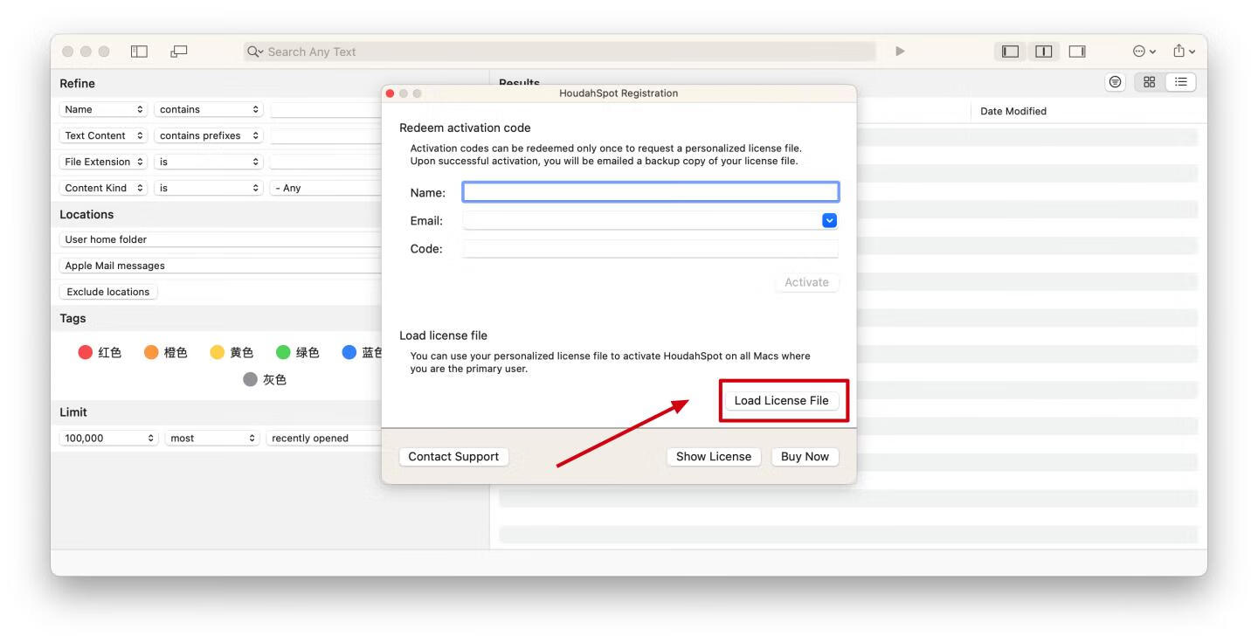1258x643 pixels.
Task: Open the '- Any' kind dropdown
Action: coord(326,188)
